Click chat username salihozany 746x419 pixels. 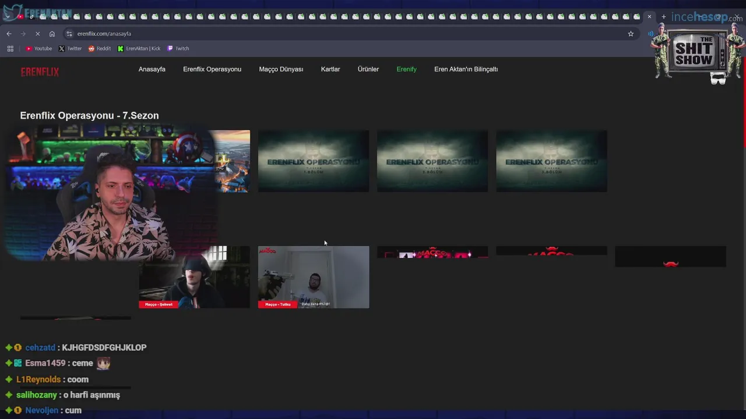pyautogui.click(x=37, y=395)
